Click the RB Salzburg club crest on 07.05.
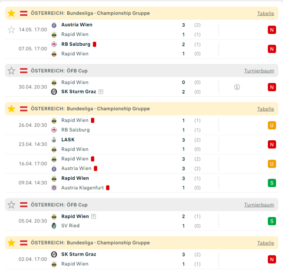 click(x=54, y=44)
